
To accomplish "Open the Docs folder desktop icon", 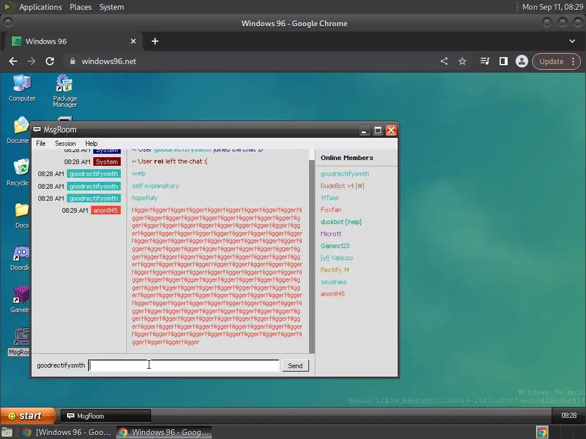I will (x=21, y=215).
